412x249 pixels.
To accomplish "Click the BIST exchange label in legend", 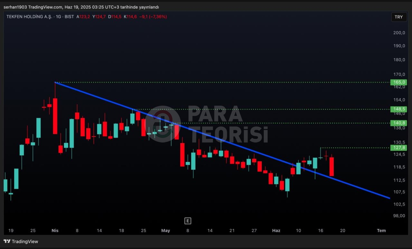I will [69, 17].
